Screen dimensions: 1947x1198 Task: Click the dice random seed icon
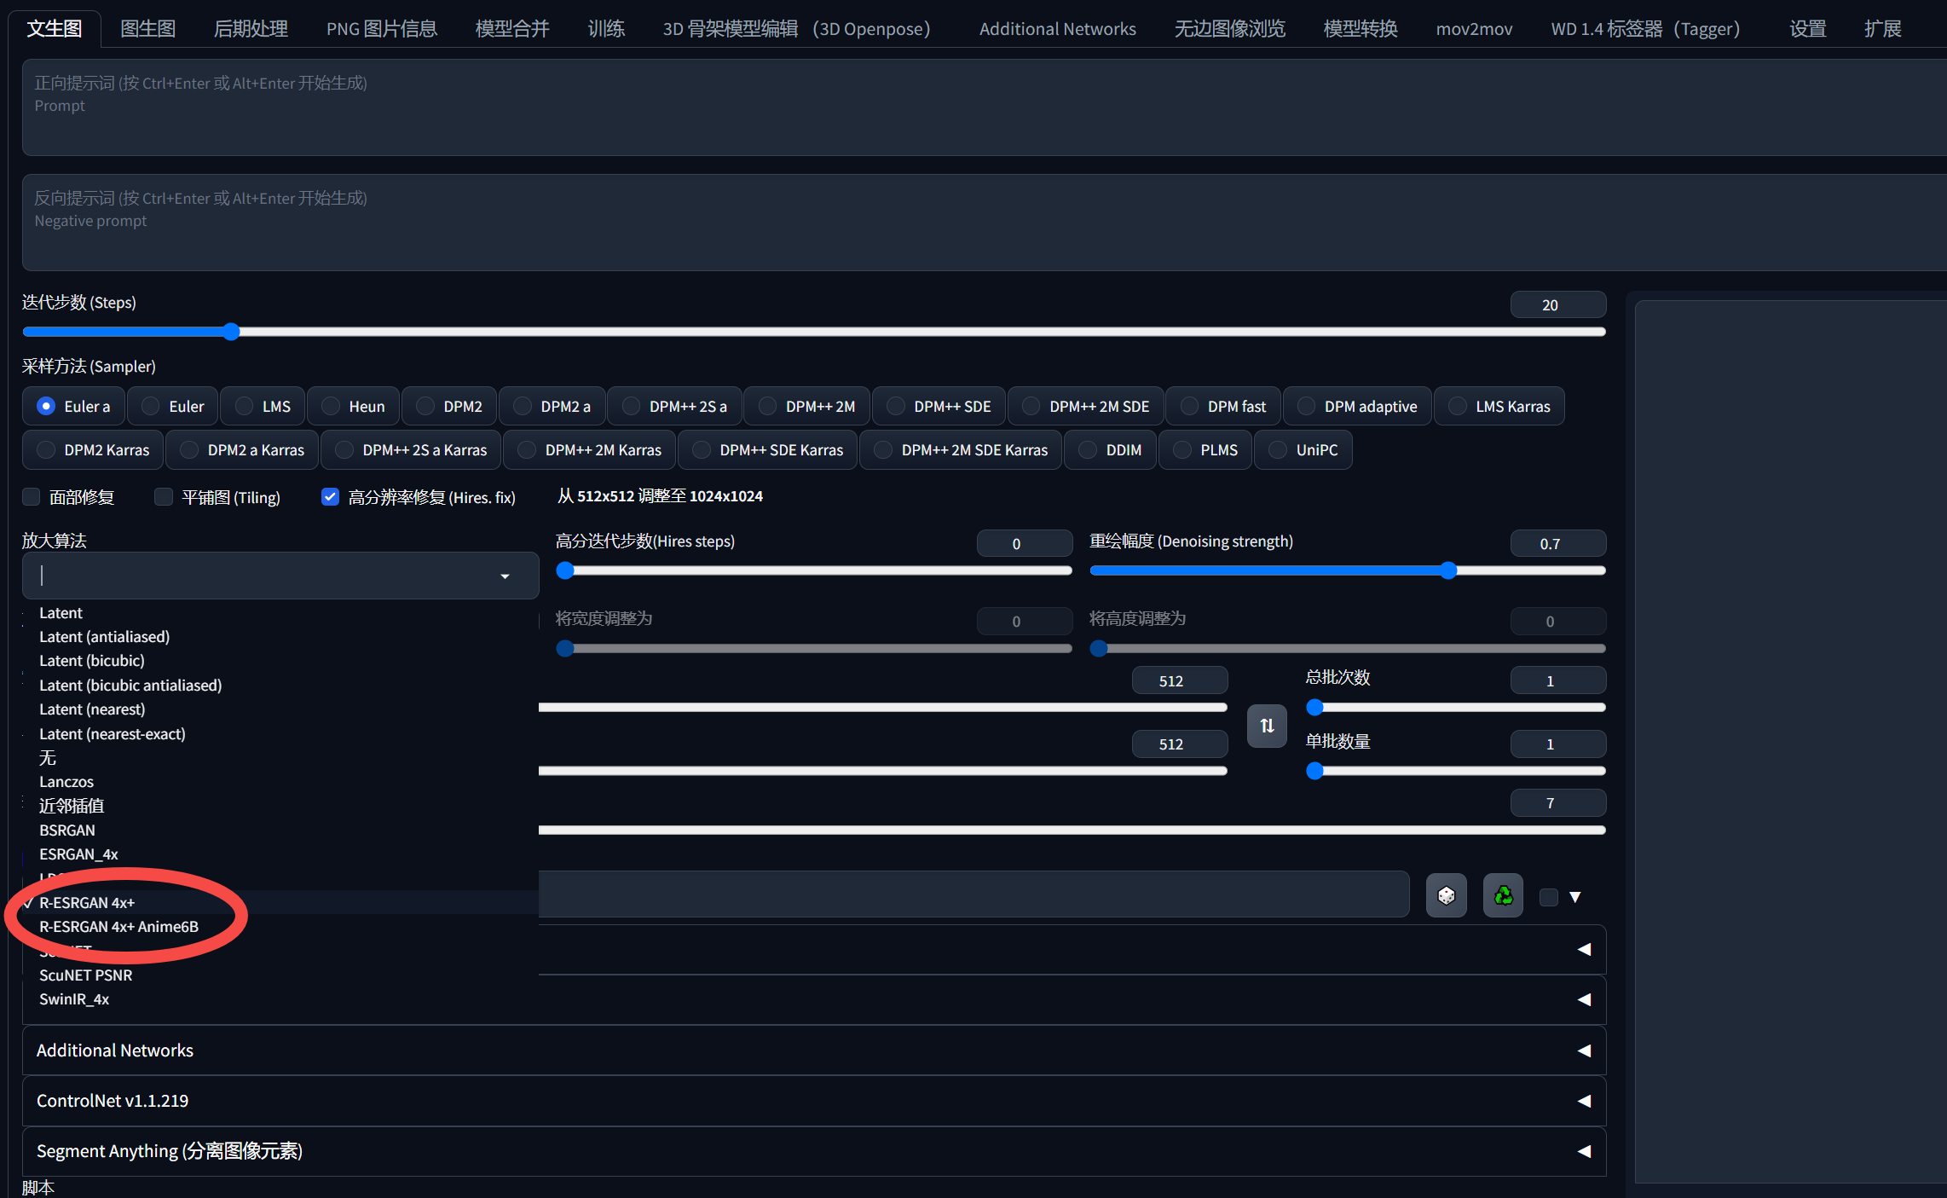click(x=1446, y=895)
